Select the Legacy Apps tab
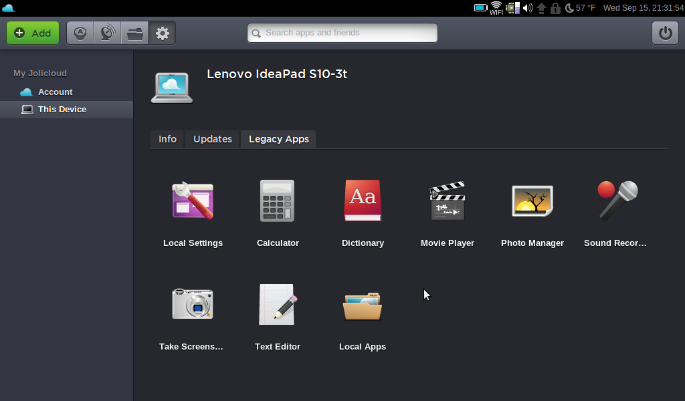This screenshot has height=401, width=685. (278, 139)
